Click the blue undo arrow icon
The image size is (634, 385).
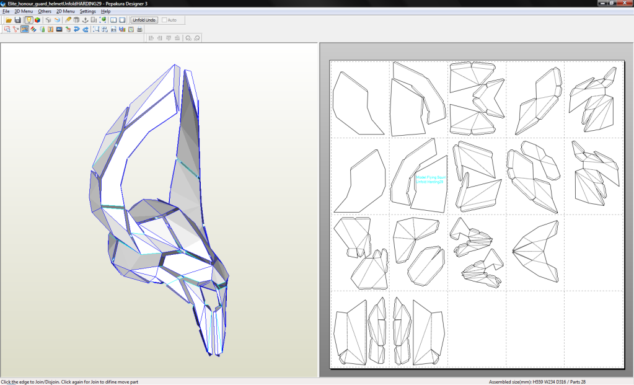pos(76,29)
